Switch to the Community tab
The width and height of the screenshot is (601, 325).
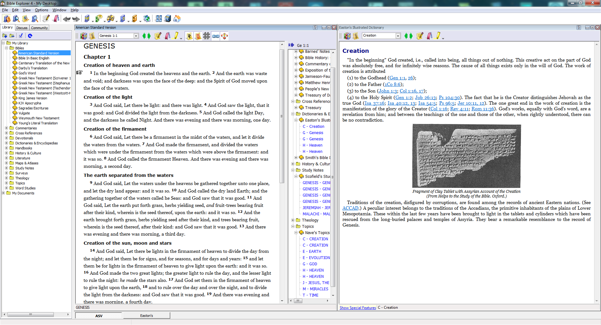pyautogui.click(x=39, y=28)
